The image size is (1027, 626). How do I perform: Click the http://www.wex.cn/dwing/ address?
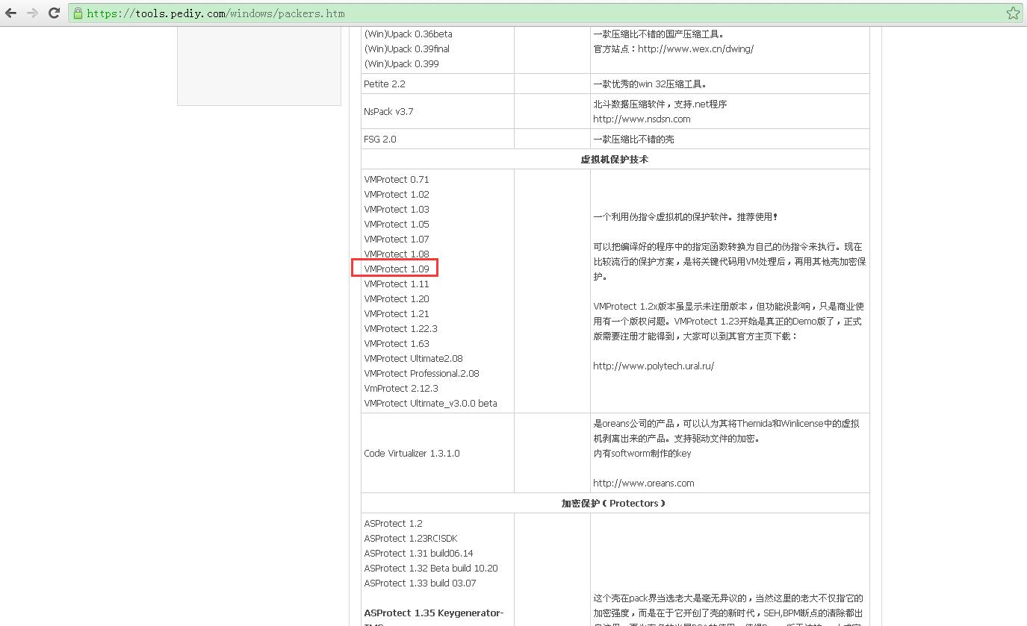pyautogui.click(x=695, y=48)
